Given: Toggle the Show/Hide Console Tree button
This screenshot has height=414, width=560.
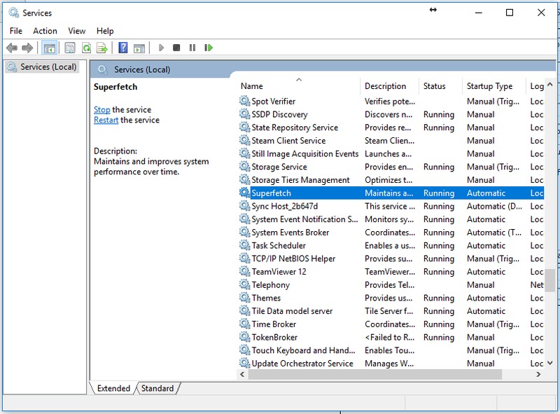Looking at the screenshot, I should tap(49, 48).
